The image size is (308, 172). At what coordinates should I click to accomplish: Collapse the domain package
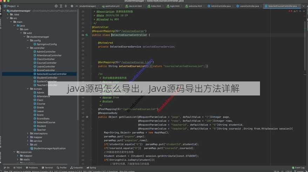tap(28, 89)
